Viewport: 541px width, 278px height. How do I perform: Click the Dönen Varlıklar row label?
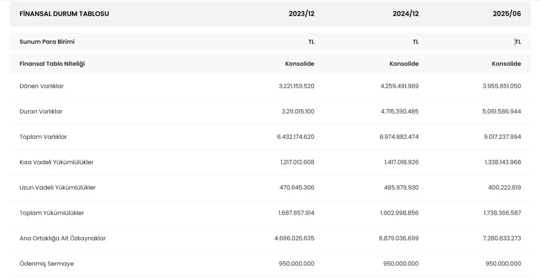(41, 86)
